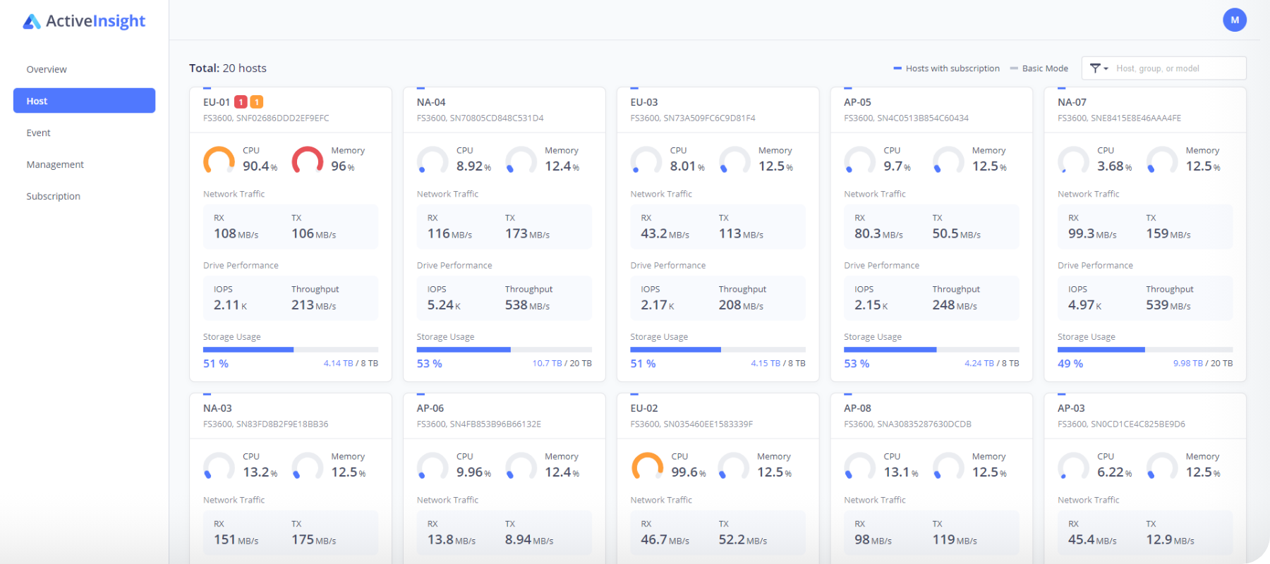
Task: Click the ActiveInsight logo icon
Action: tap(32, 22)
